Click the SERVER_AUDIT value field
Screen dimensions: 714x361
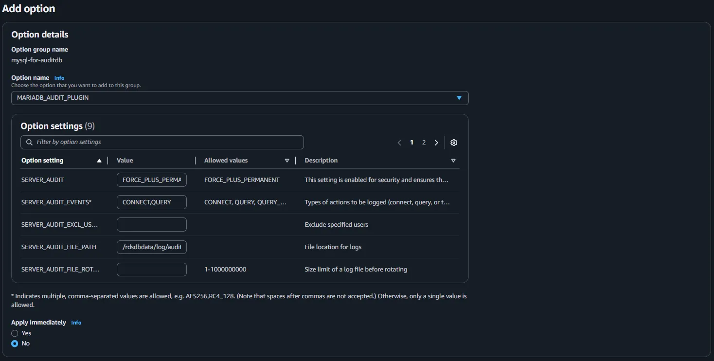tap(152, 180)
